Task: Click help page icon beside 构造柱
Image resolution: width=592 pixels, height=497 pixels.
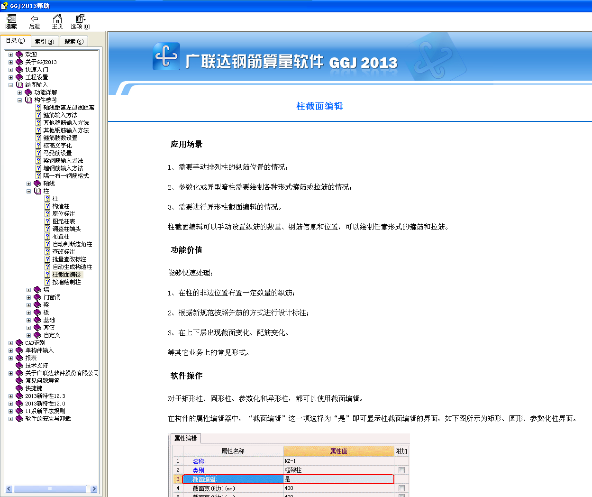Action: tap(47, 206)
